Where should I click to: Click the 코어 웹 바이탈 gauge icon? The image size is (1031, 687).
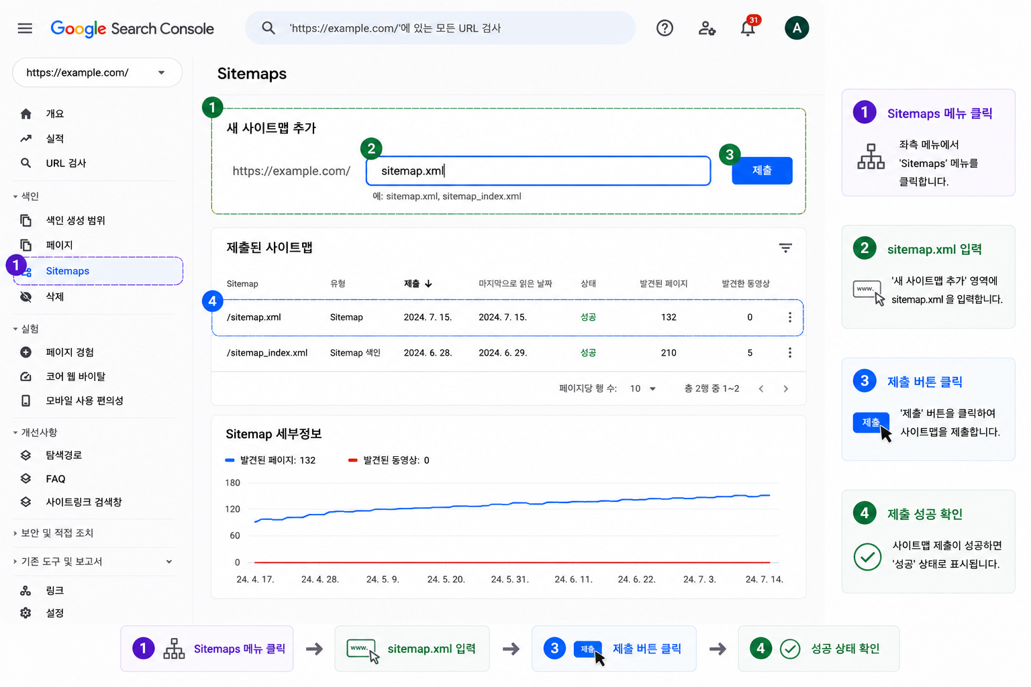point(26,376)
